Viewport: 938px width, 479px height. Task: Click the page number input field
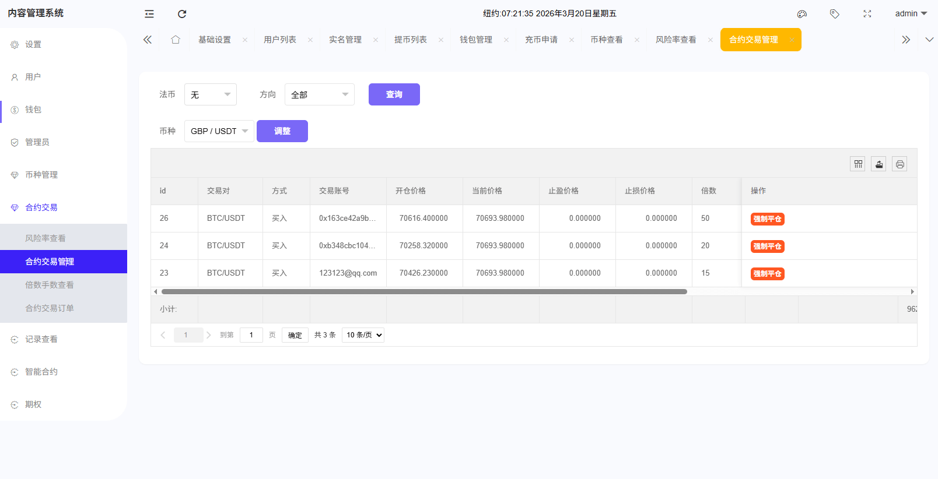point(251,335)
